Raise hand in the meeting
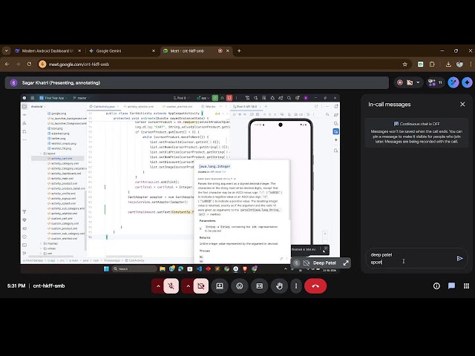 click(x=279, y=286)
